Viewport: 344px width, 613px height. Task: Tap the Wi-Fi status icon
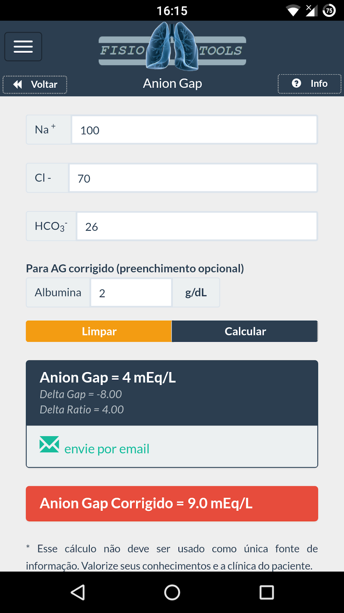click(293, 11)
